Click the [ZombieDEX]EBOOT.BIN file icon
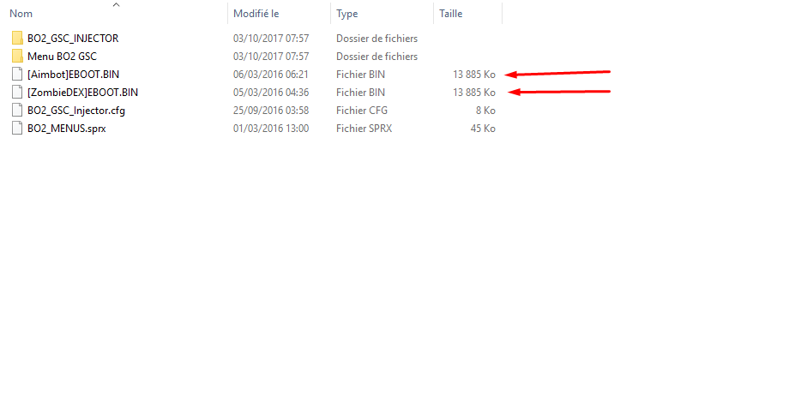801x396 pixels. (17, 93)
